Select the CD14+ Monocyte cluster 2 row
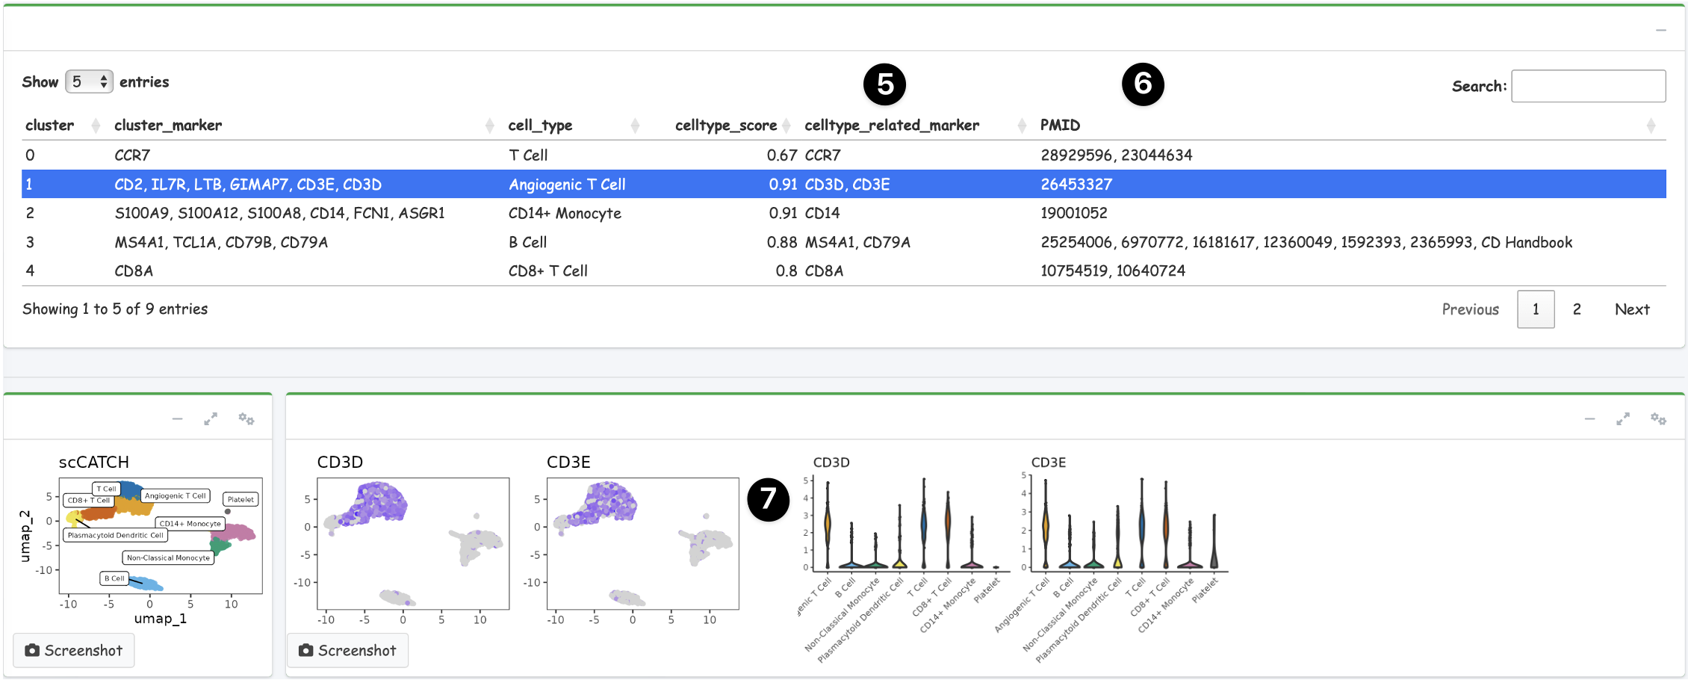The image size is (1691, 683). pyautogui.click(x=564, y=214)
